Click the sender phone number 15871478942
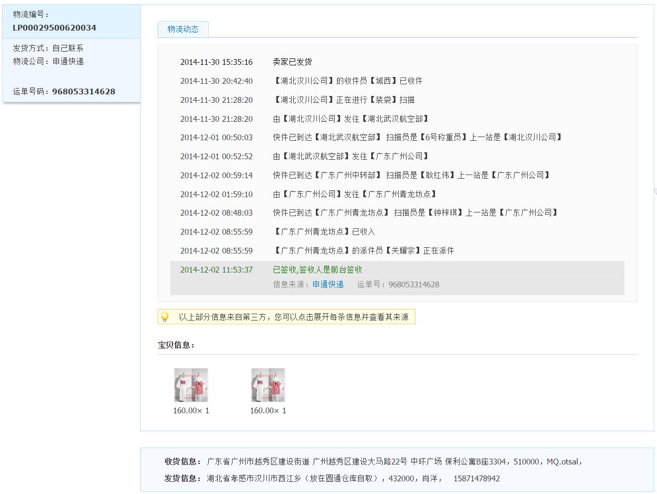Viewport: 657px width, 494px height. (x=477, y=479)
